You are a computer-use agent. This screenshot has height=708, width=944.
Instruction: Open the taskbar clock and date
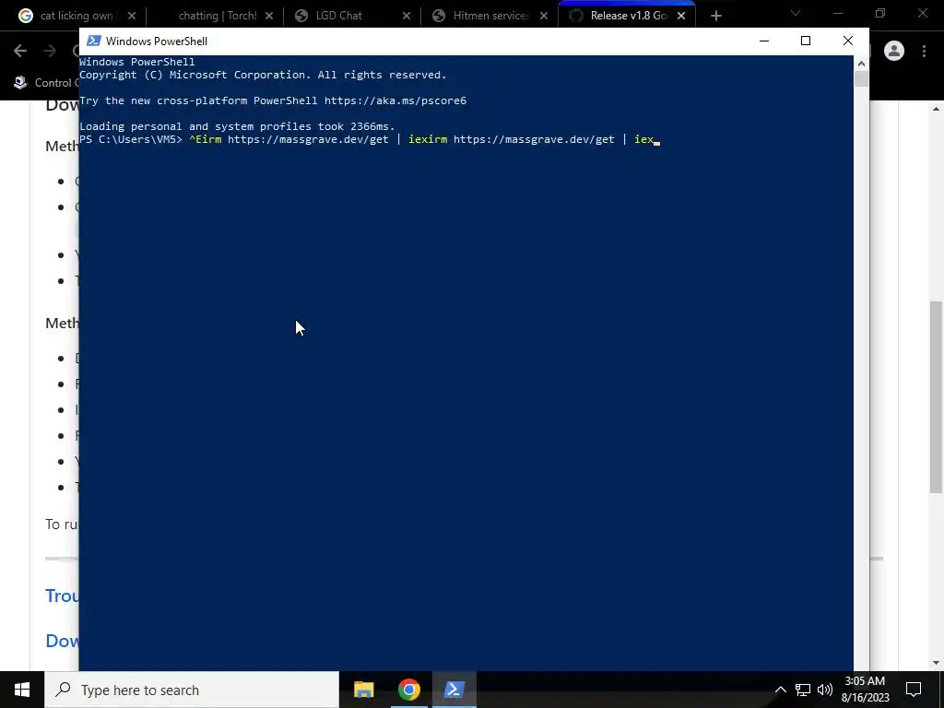click(865, 690)
